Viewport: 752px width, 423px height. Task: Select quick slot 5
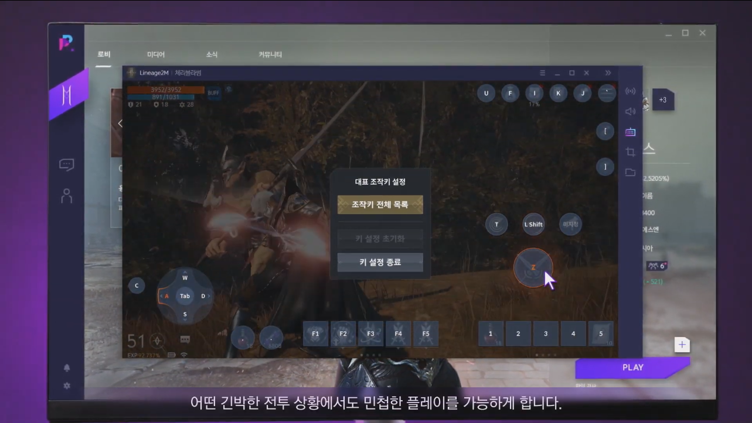pyautogui.click(x=601, y=333)
